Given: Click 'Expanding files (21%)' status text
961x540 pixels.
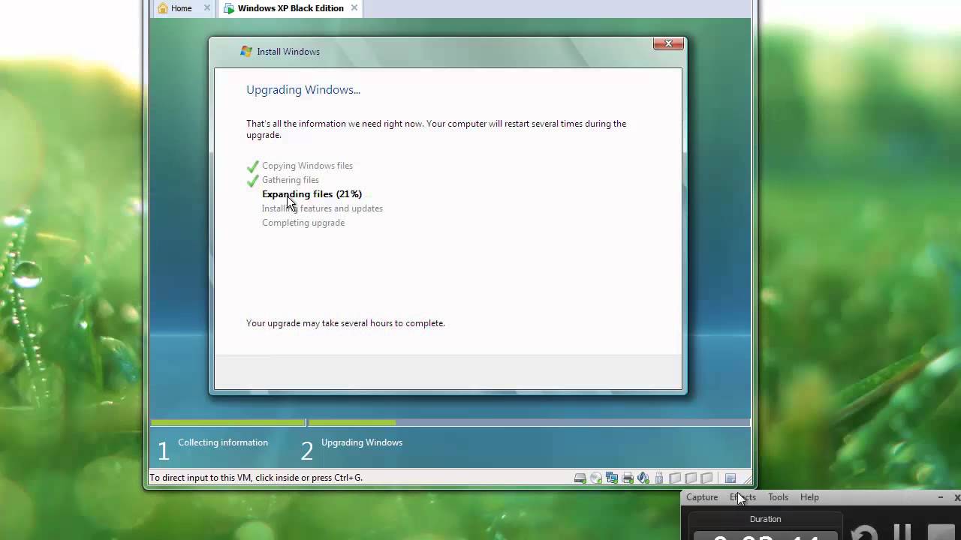Looking at the screenshot, I should coord(312,194).
